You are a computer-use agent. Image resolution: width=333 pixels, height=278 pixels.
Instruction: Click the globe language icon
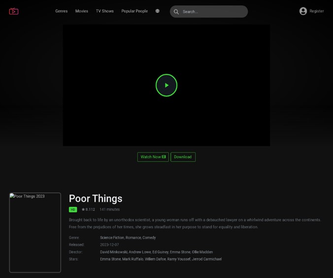(x=158, y=11)
